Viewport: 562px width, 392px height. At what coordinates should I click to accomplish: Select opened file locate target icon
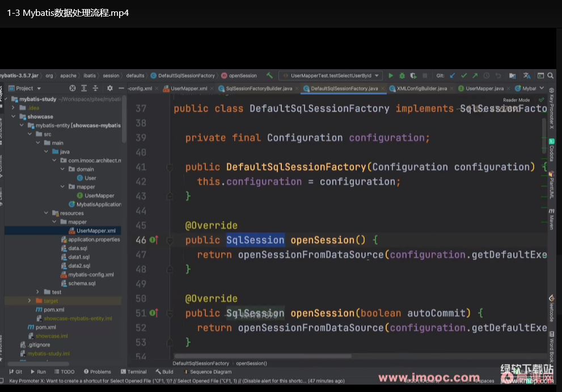click(x=72, y=88)
